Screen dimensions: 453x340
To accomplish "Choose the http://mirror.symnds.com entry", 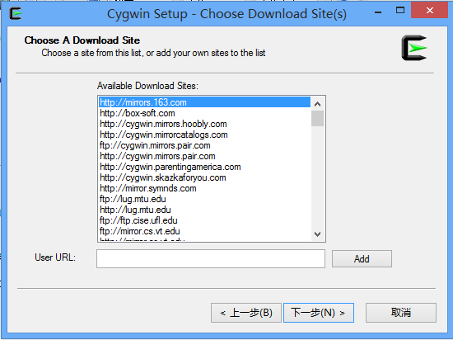I will [x=204, y=188].
